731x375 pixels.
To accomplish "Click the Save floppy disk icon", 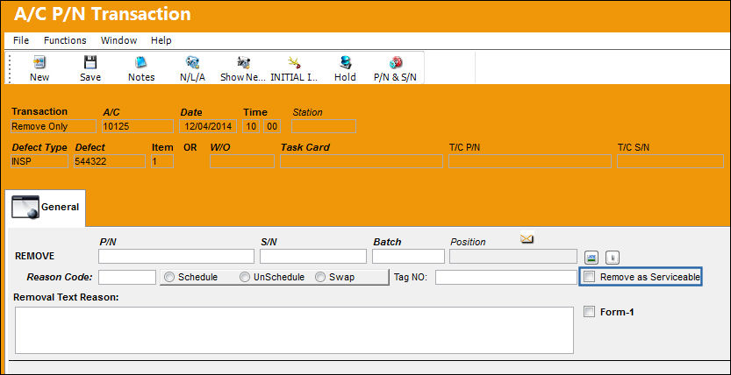I will (90, 62).
